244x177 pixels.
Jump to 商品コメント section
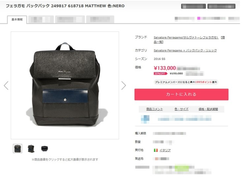click(155, 109)
